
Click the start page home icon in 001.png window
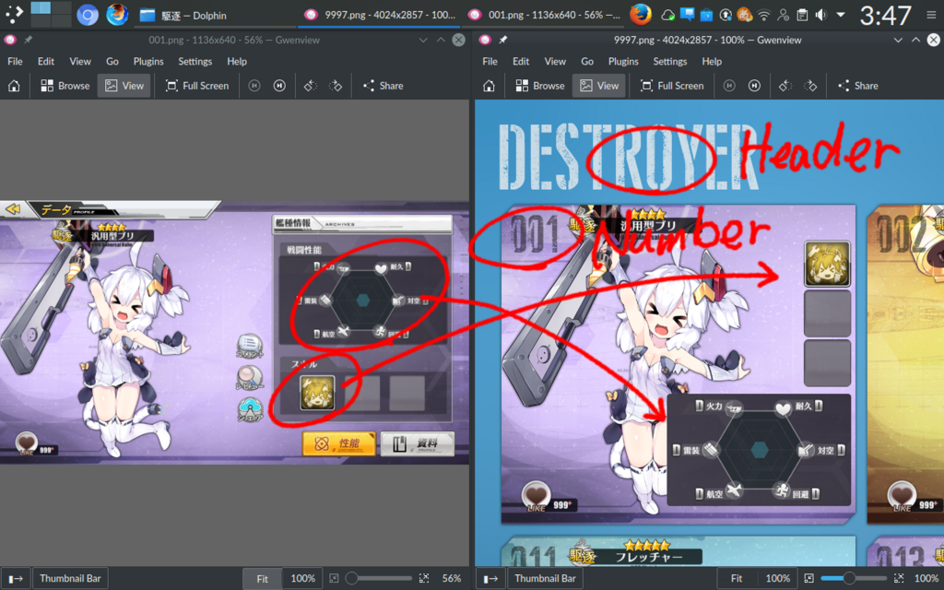(14, 86)
